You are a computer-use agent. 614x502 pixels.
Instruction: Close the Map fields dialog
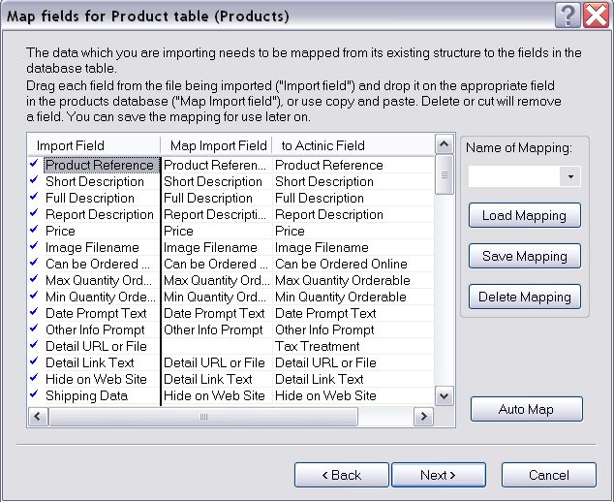[x=596, y=15]
